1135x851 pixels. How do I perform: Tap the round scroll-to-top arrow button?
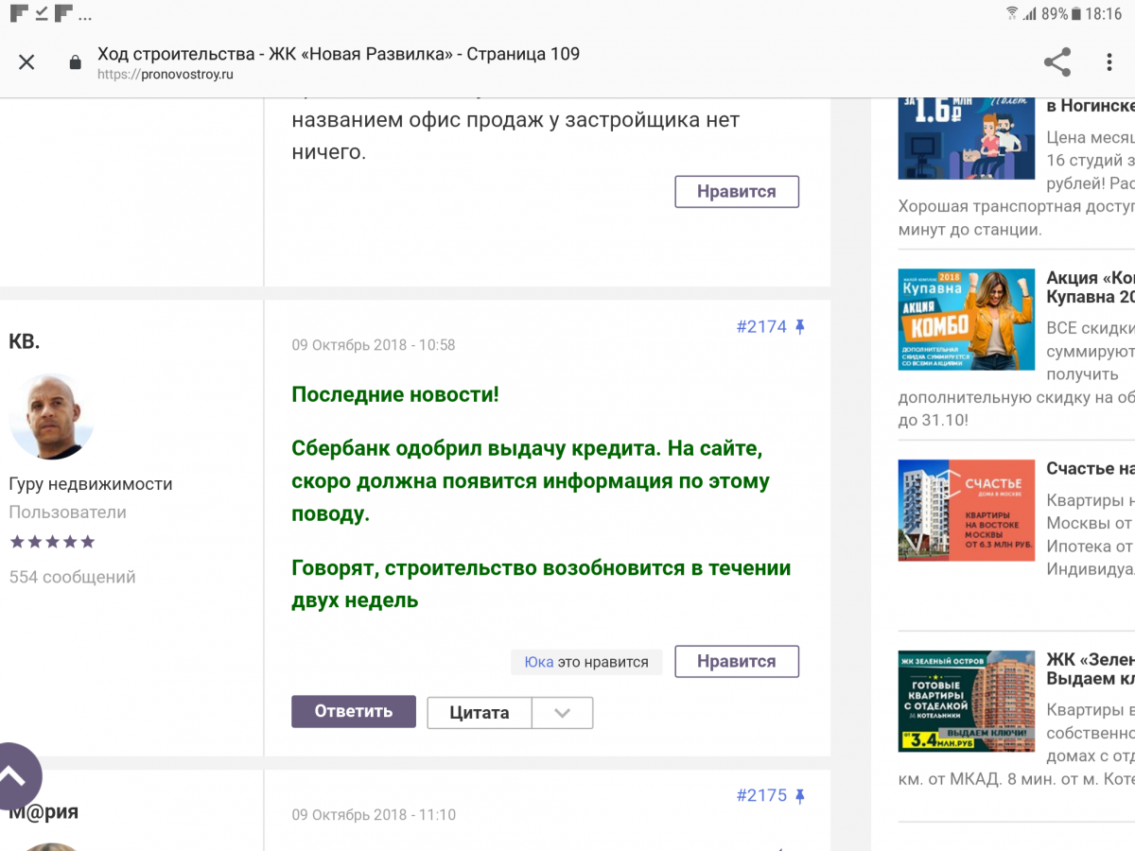(11, 776)
